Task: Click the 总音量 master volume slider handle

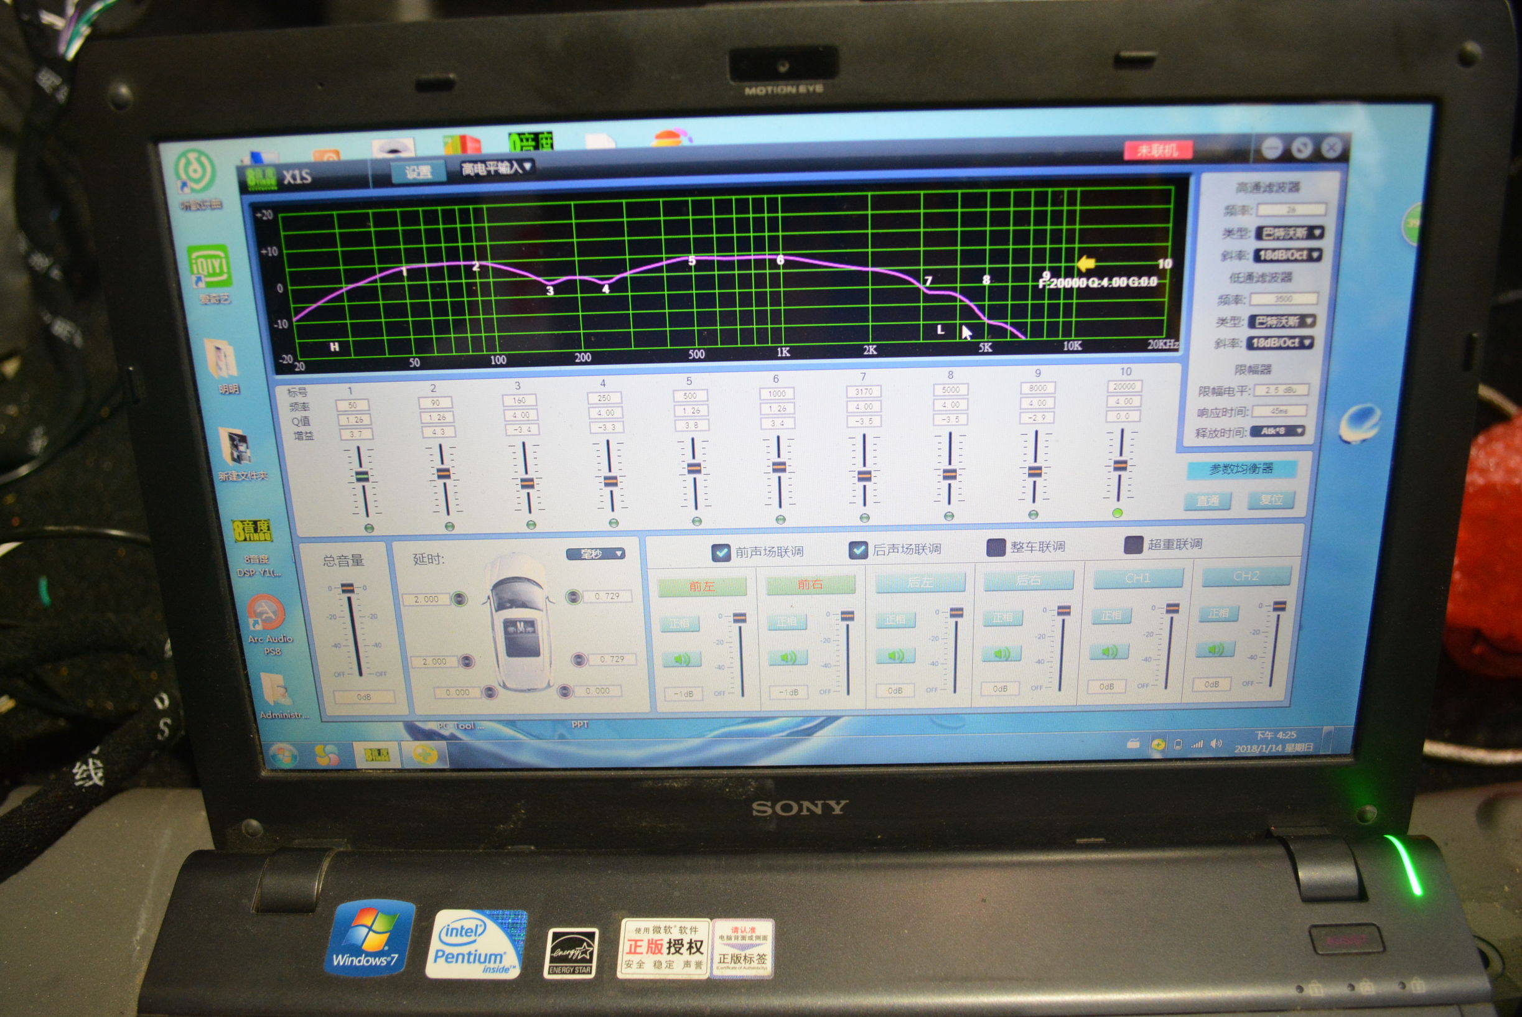Action: [x=348, y=588]
